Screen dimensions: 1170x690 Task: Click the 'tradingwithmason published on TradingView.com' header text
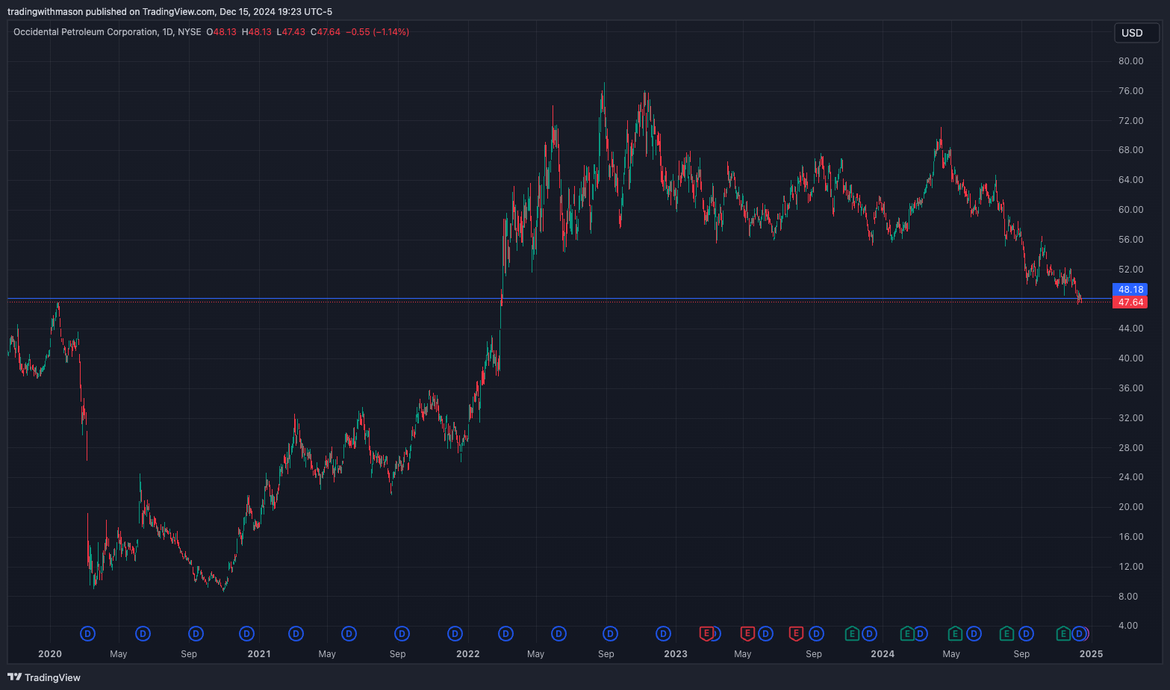click(x=111, y=12)
